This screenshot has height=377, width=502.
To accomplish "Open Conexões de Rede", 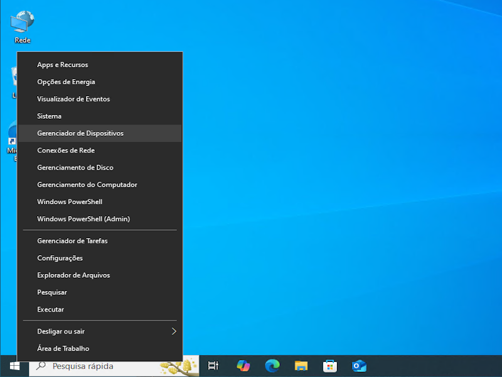I will [100, 150].
